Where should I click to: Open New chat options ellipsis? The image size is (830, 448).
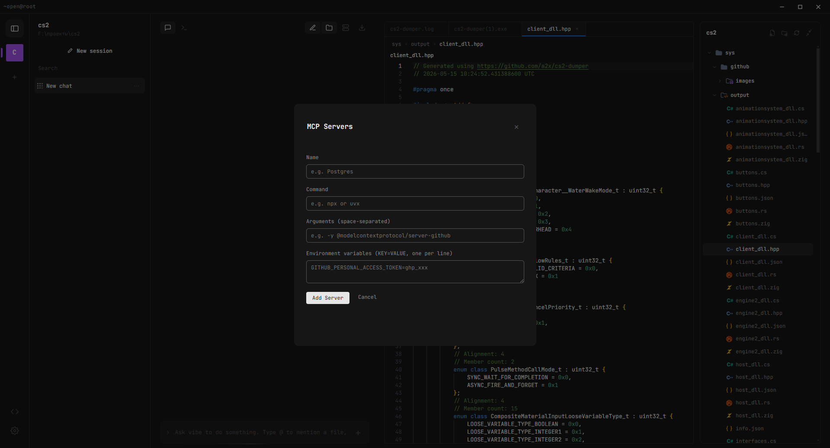click(x=137, y=86)
